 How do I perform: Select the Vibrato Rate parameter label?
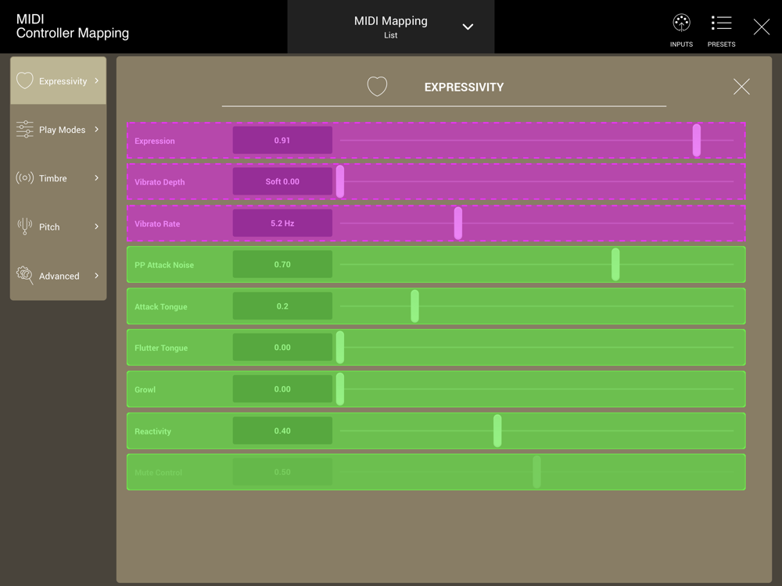click(x=157, y=223)
